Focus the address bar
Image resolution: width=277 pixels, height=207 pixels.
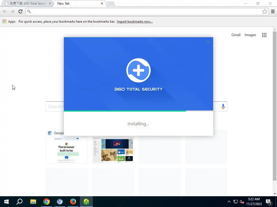(147, 11)
